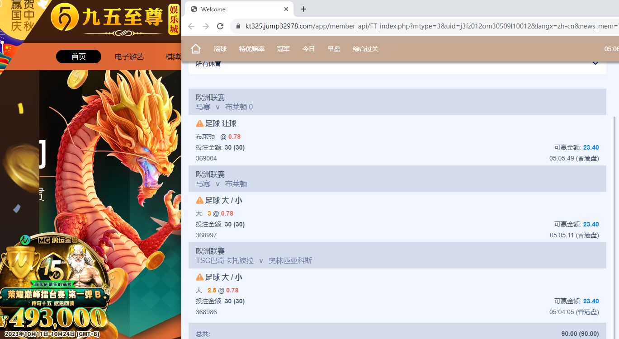Click the 马赛 v 布莱顿 0 match header
This screenshot has height=339, width=619.
pos(397,102)
